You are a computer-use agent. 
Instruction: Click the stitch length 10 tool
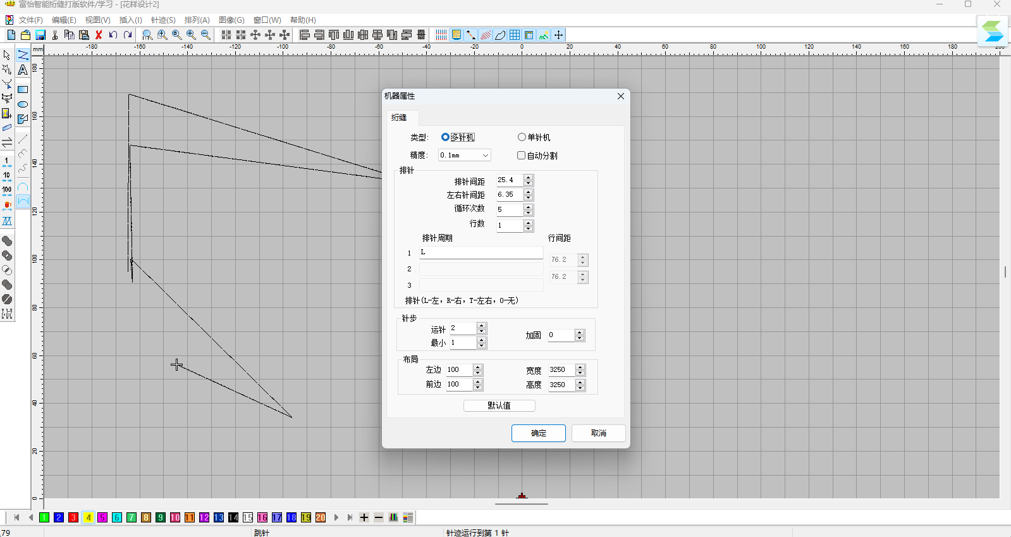pos(7,177)
